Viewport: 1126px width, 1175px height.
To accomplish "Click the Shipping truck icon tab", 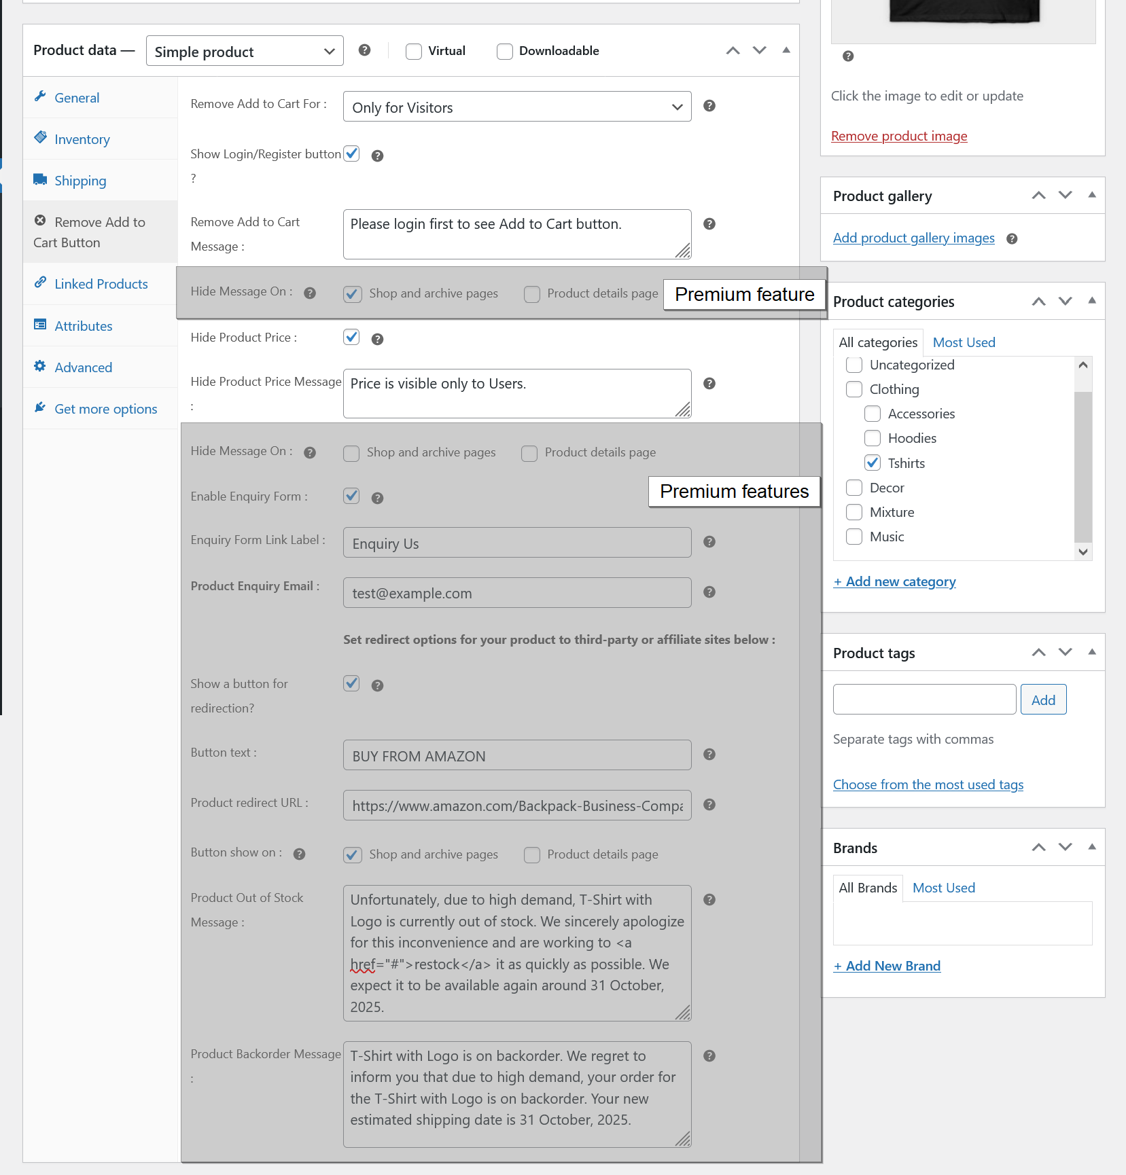I will coord(41,180).
